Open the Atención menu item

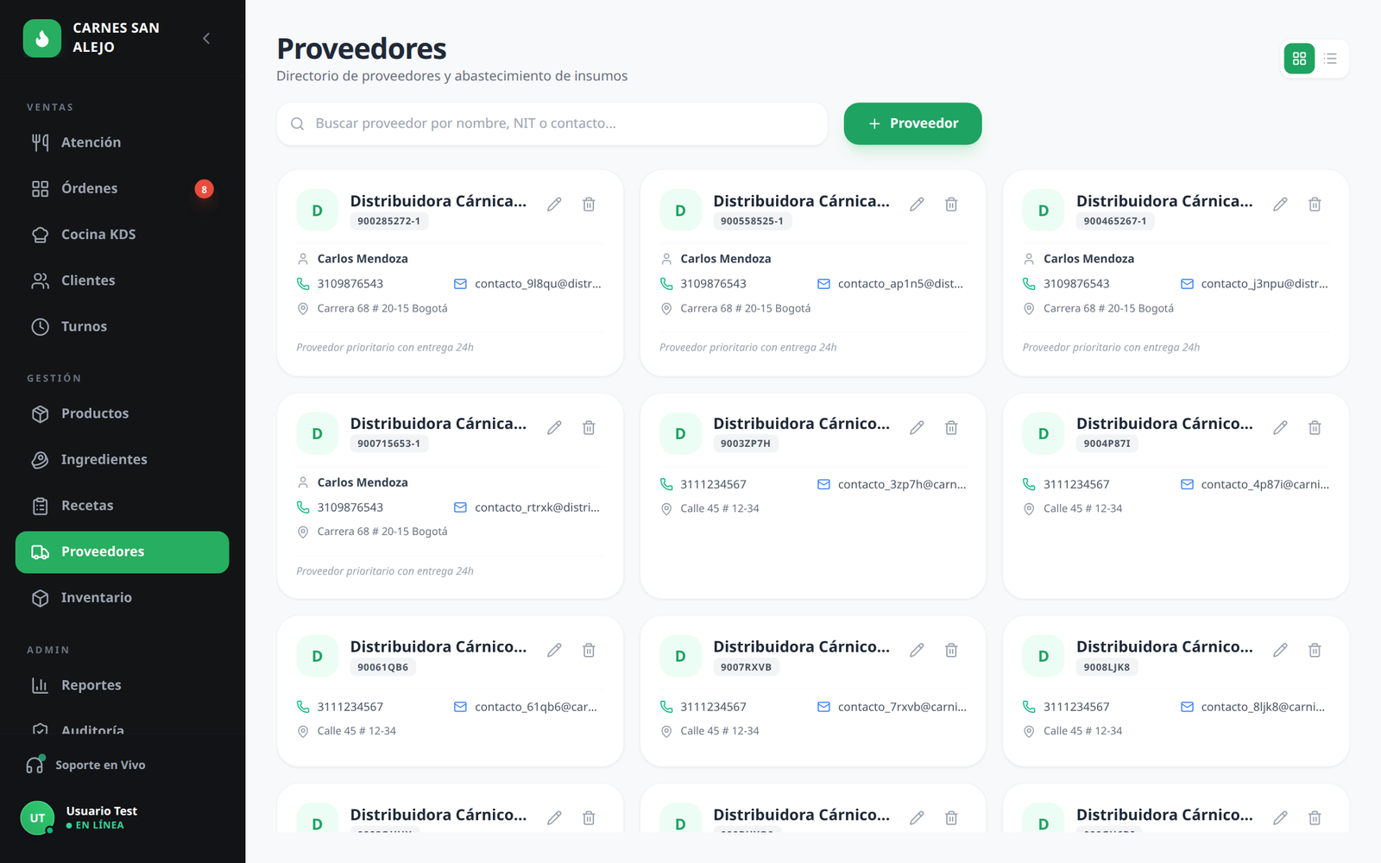pyautogui.click(x=122, y=142)
